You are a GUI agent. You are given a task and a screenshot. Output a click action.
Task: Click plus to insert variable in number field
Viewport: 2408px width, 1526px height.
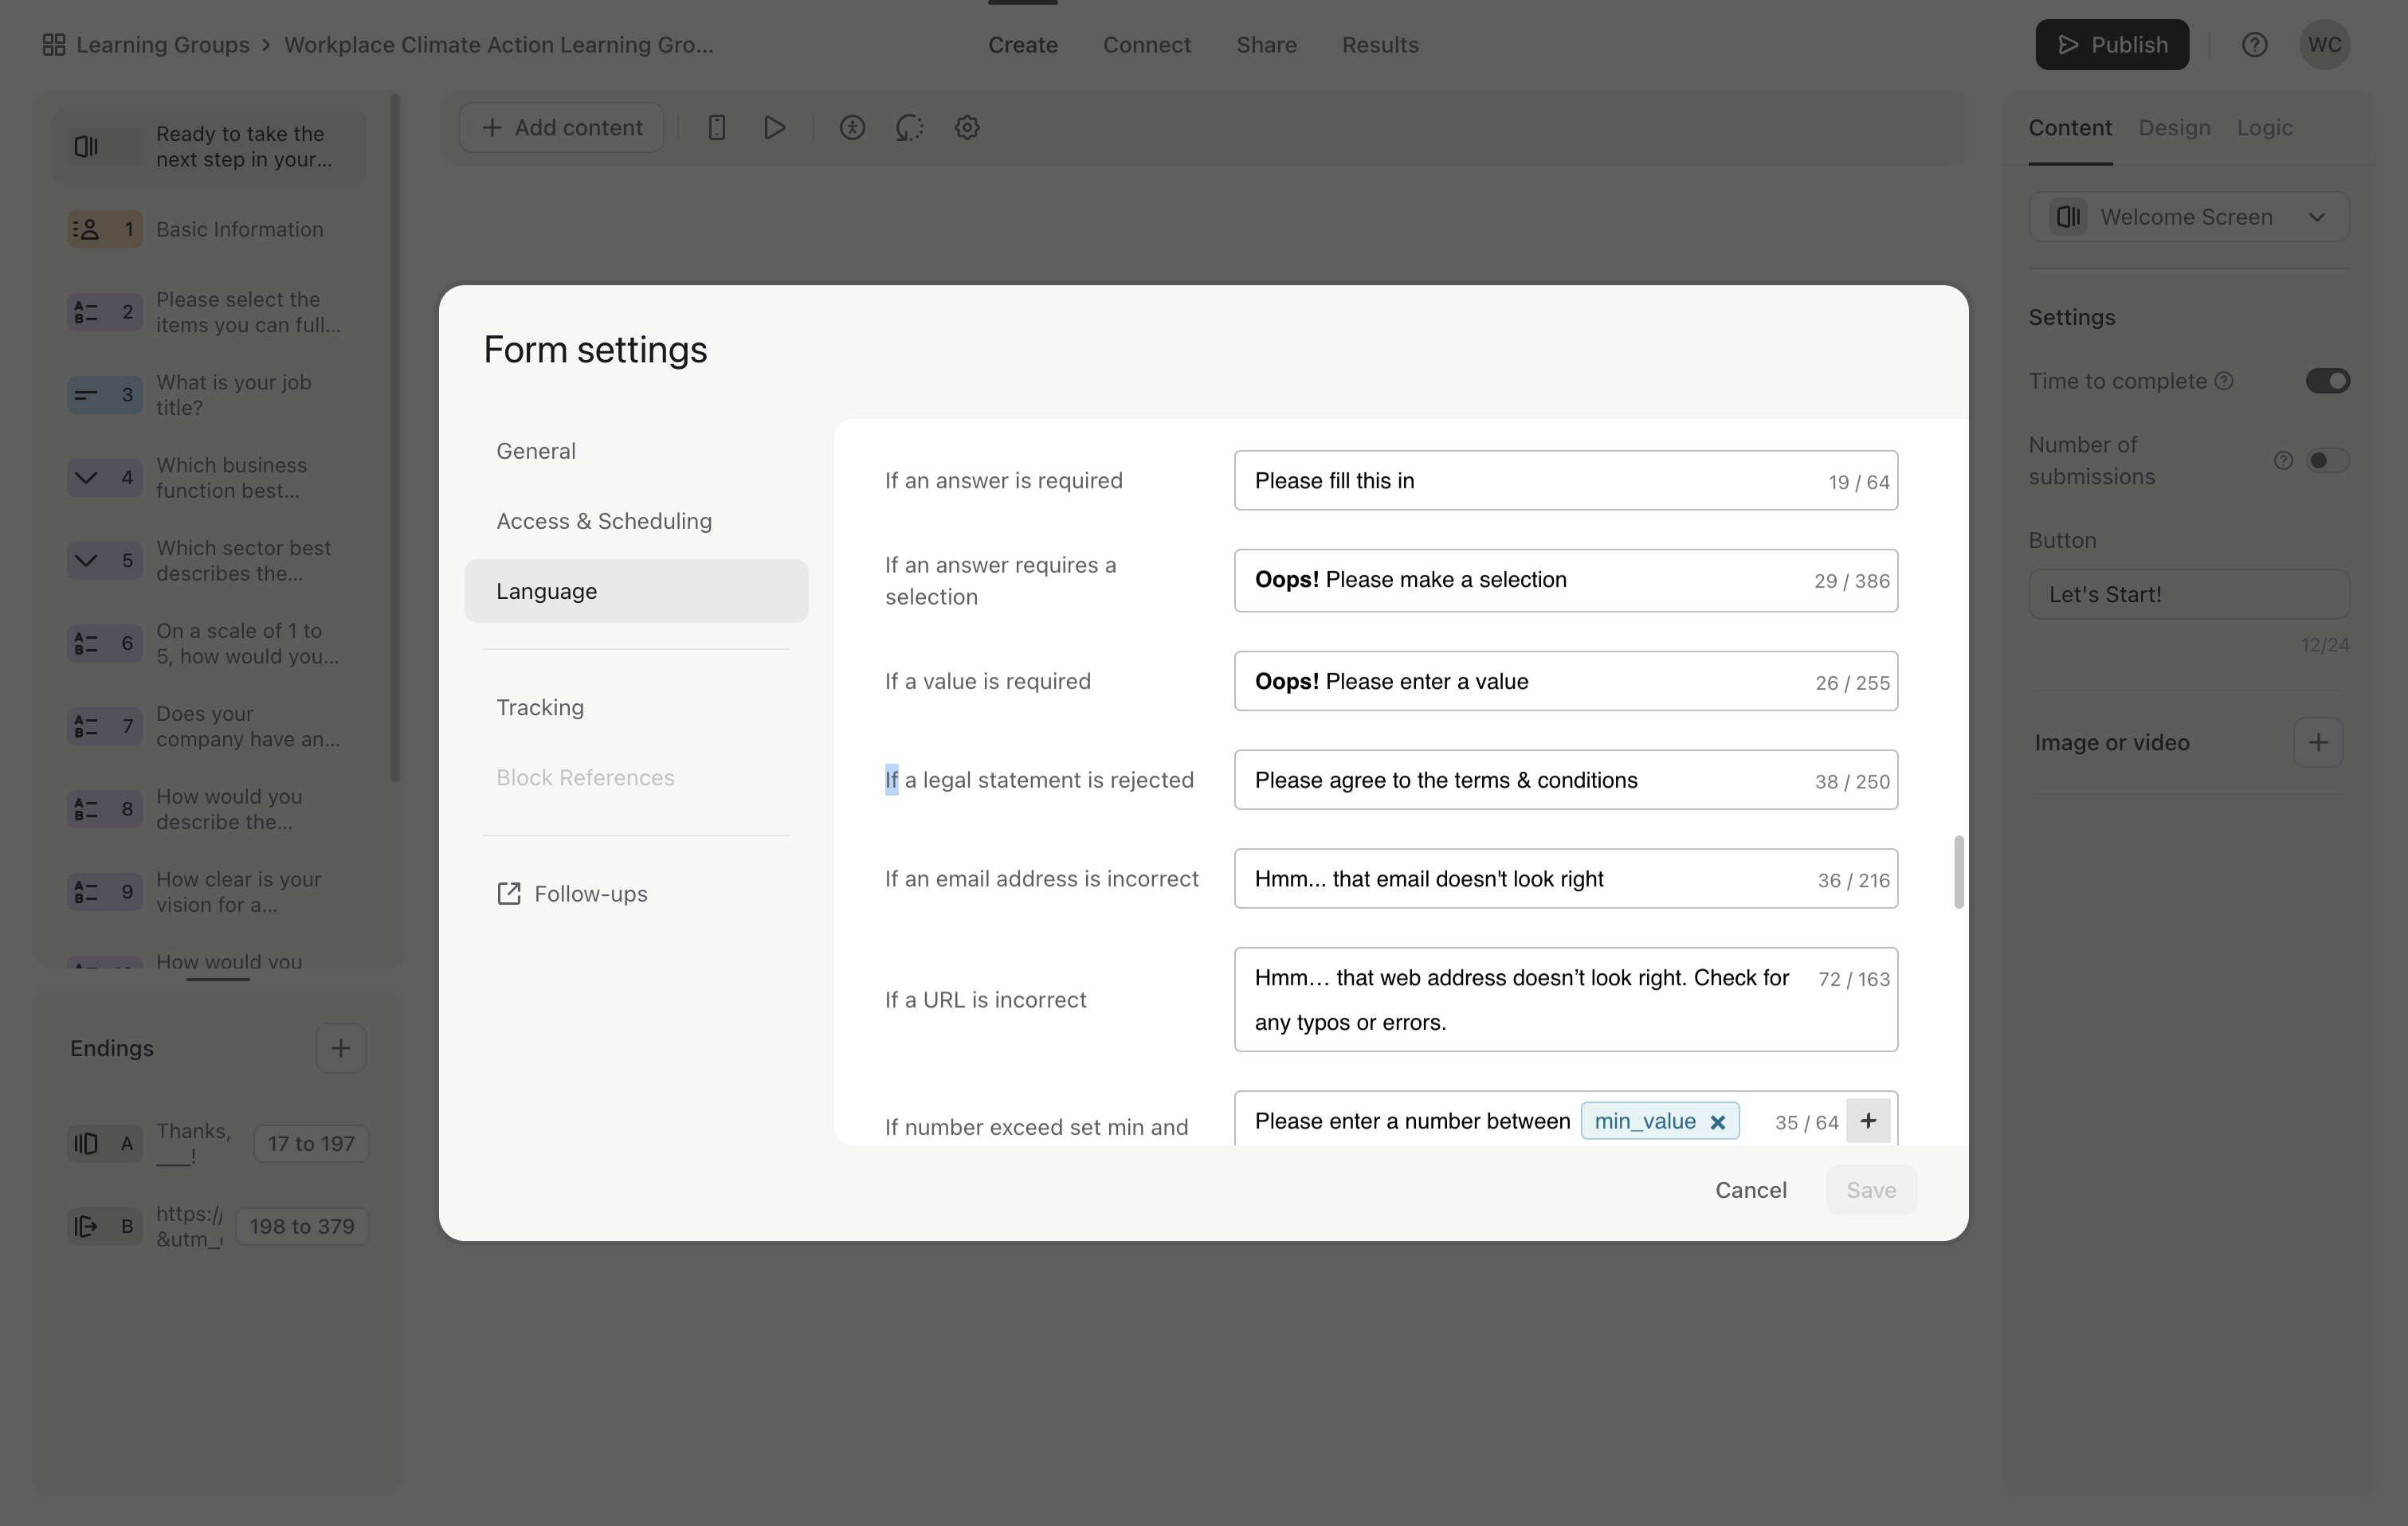click(x=1868, y=1121)
